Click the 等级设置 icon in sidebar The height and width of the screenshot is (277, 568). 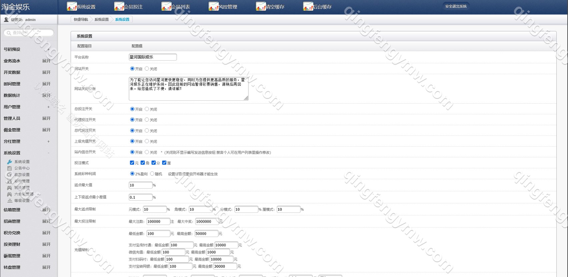10,201
